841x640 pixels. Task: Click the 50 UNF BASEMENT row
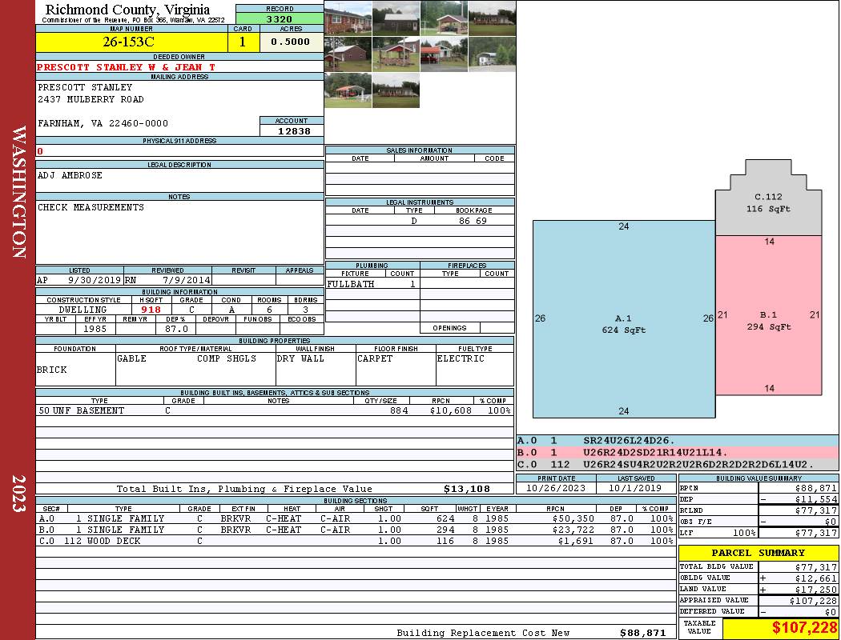[x=275, y=410]
